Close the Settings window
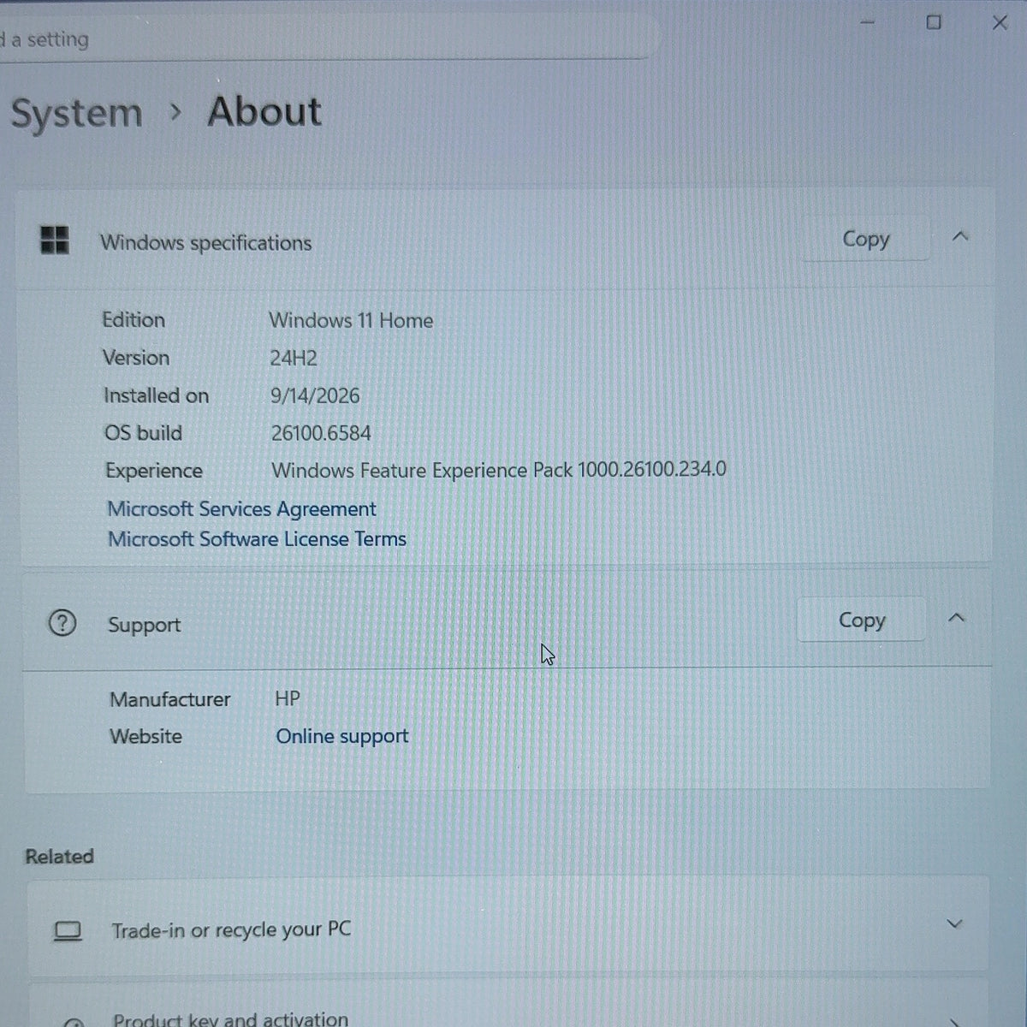 1000,22
